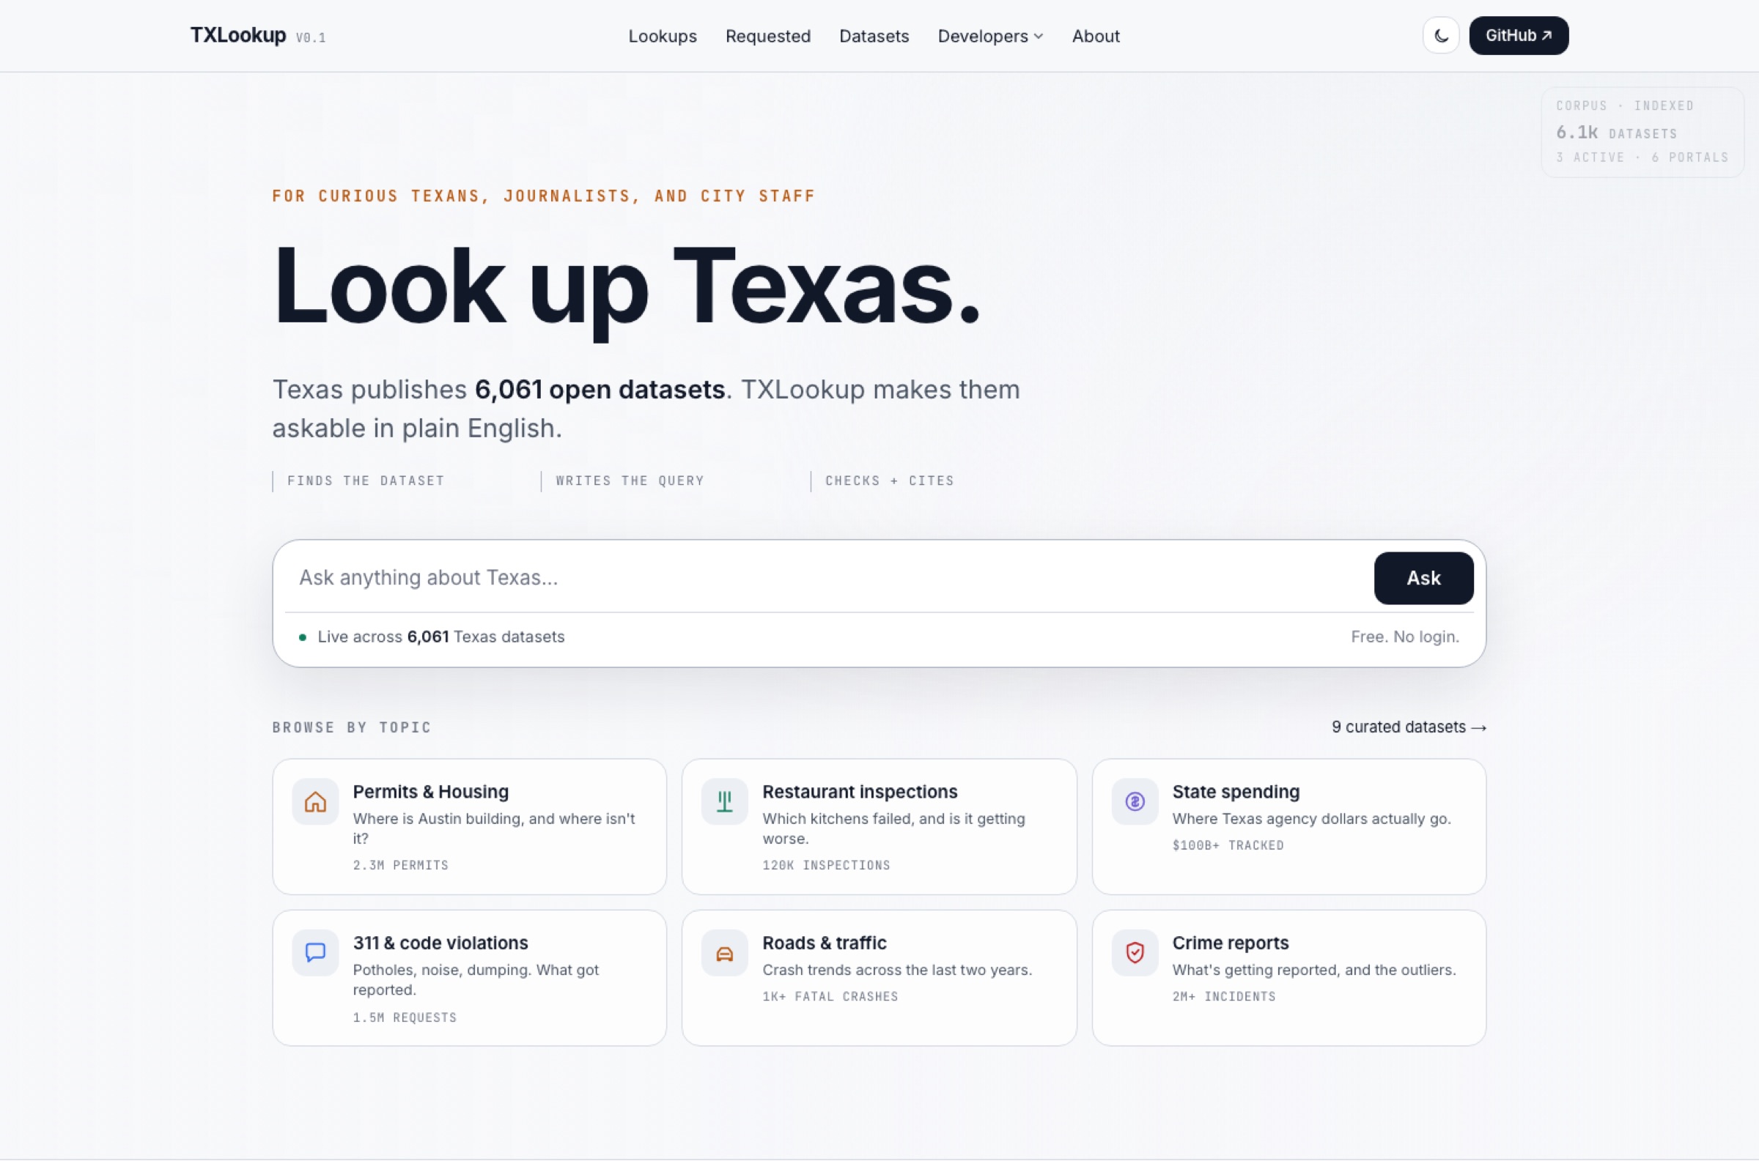
Task: Click the 'FINDS THE DATASET' label
Action: (365, 481)
